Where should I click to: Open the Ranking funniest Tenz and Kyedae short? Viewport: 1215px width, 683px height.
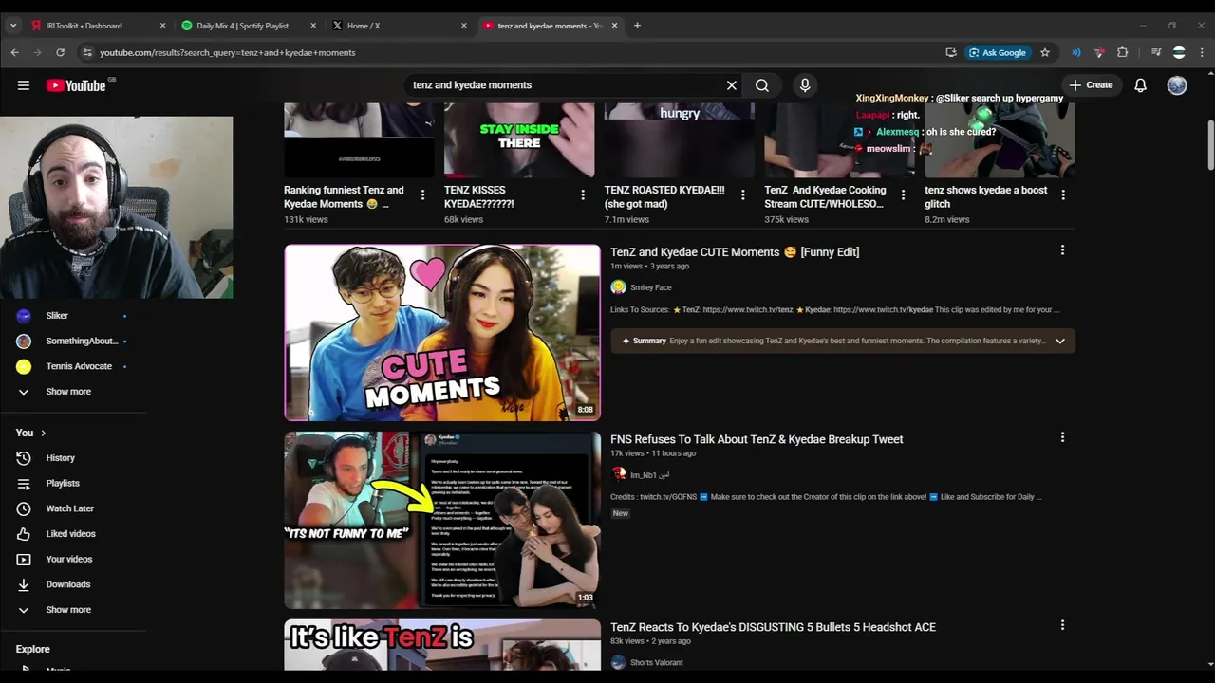[344, 196]
